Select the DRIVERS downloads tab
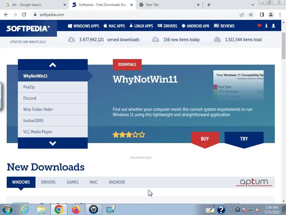This screenshot has width=286, height=215. tap(48, 182)
